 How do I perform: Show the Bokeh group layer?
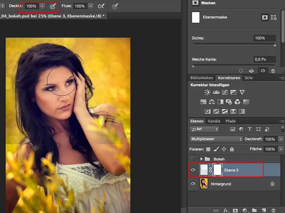click(193, 159)
